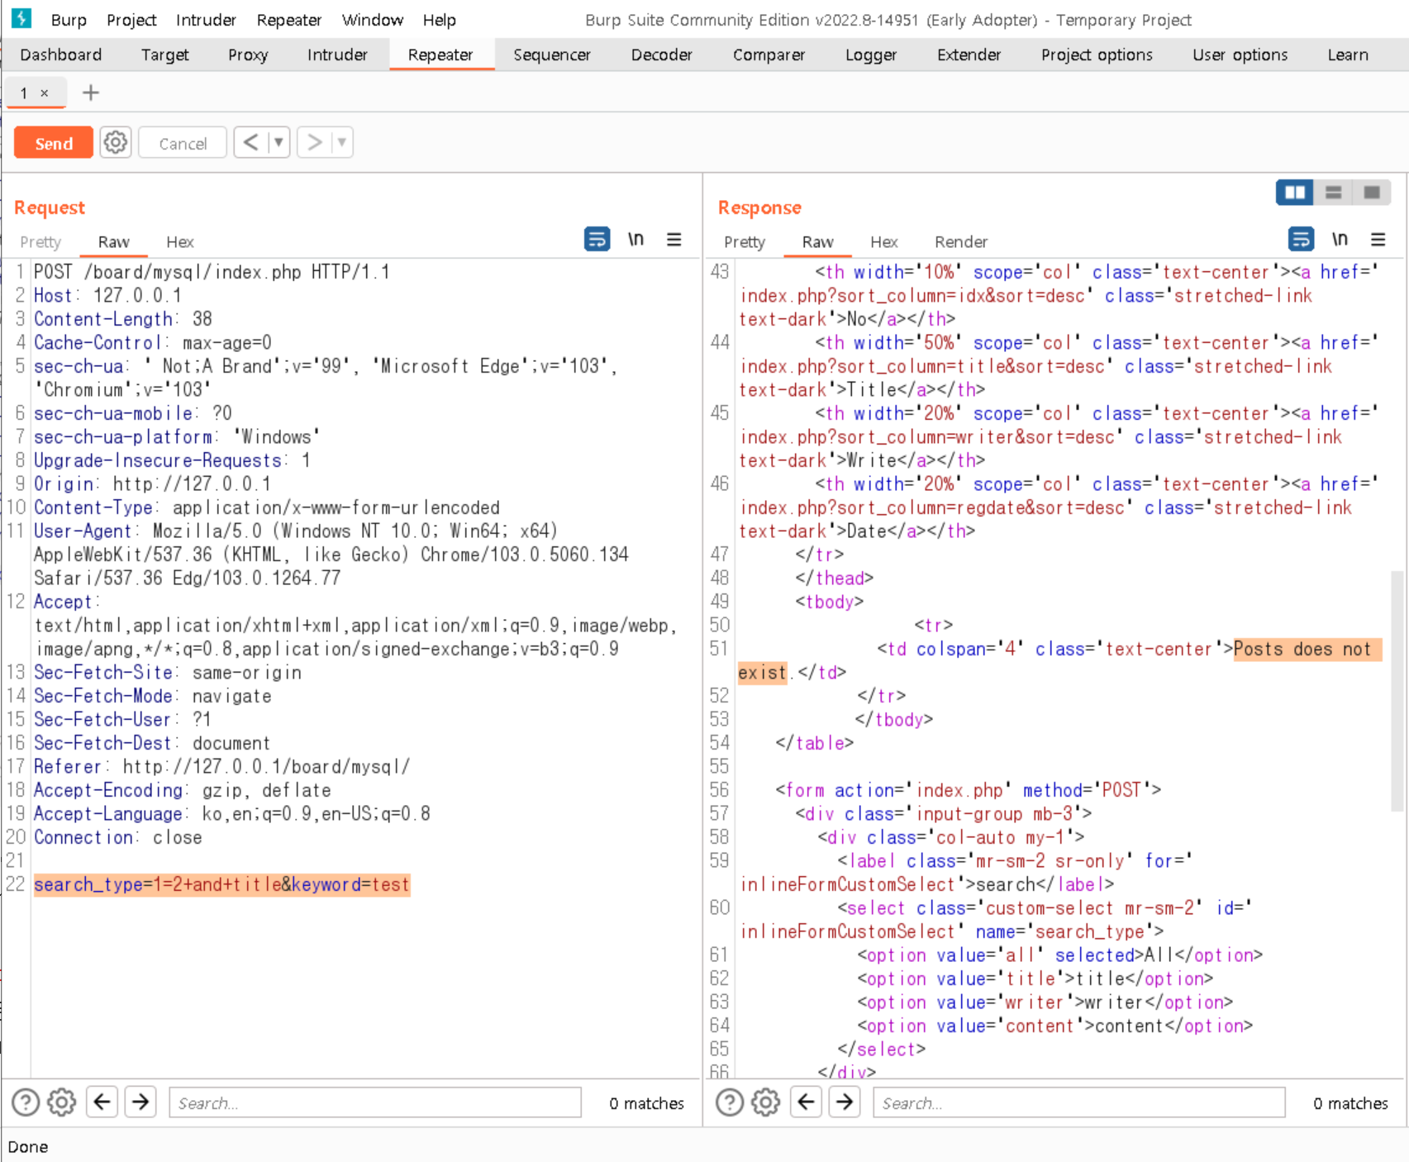Viewport: 1409px width, 1162px height.
Task: Jump to next match in Response search
Action: (845, 1102)
